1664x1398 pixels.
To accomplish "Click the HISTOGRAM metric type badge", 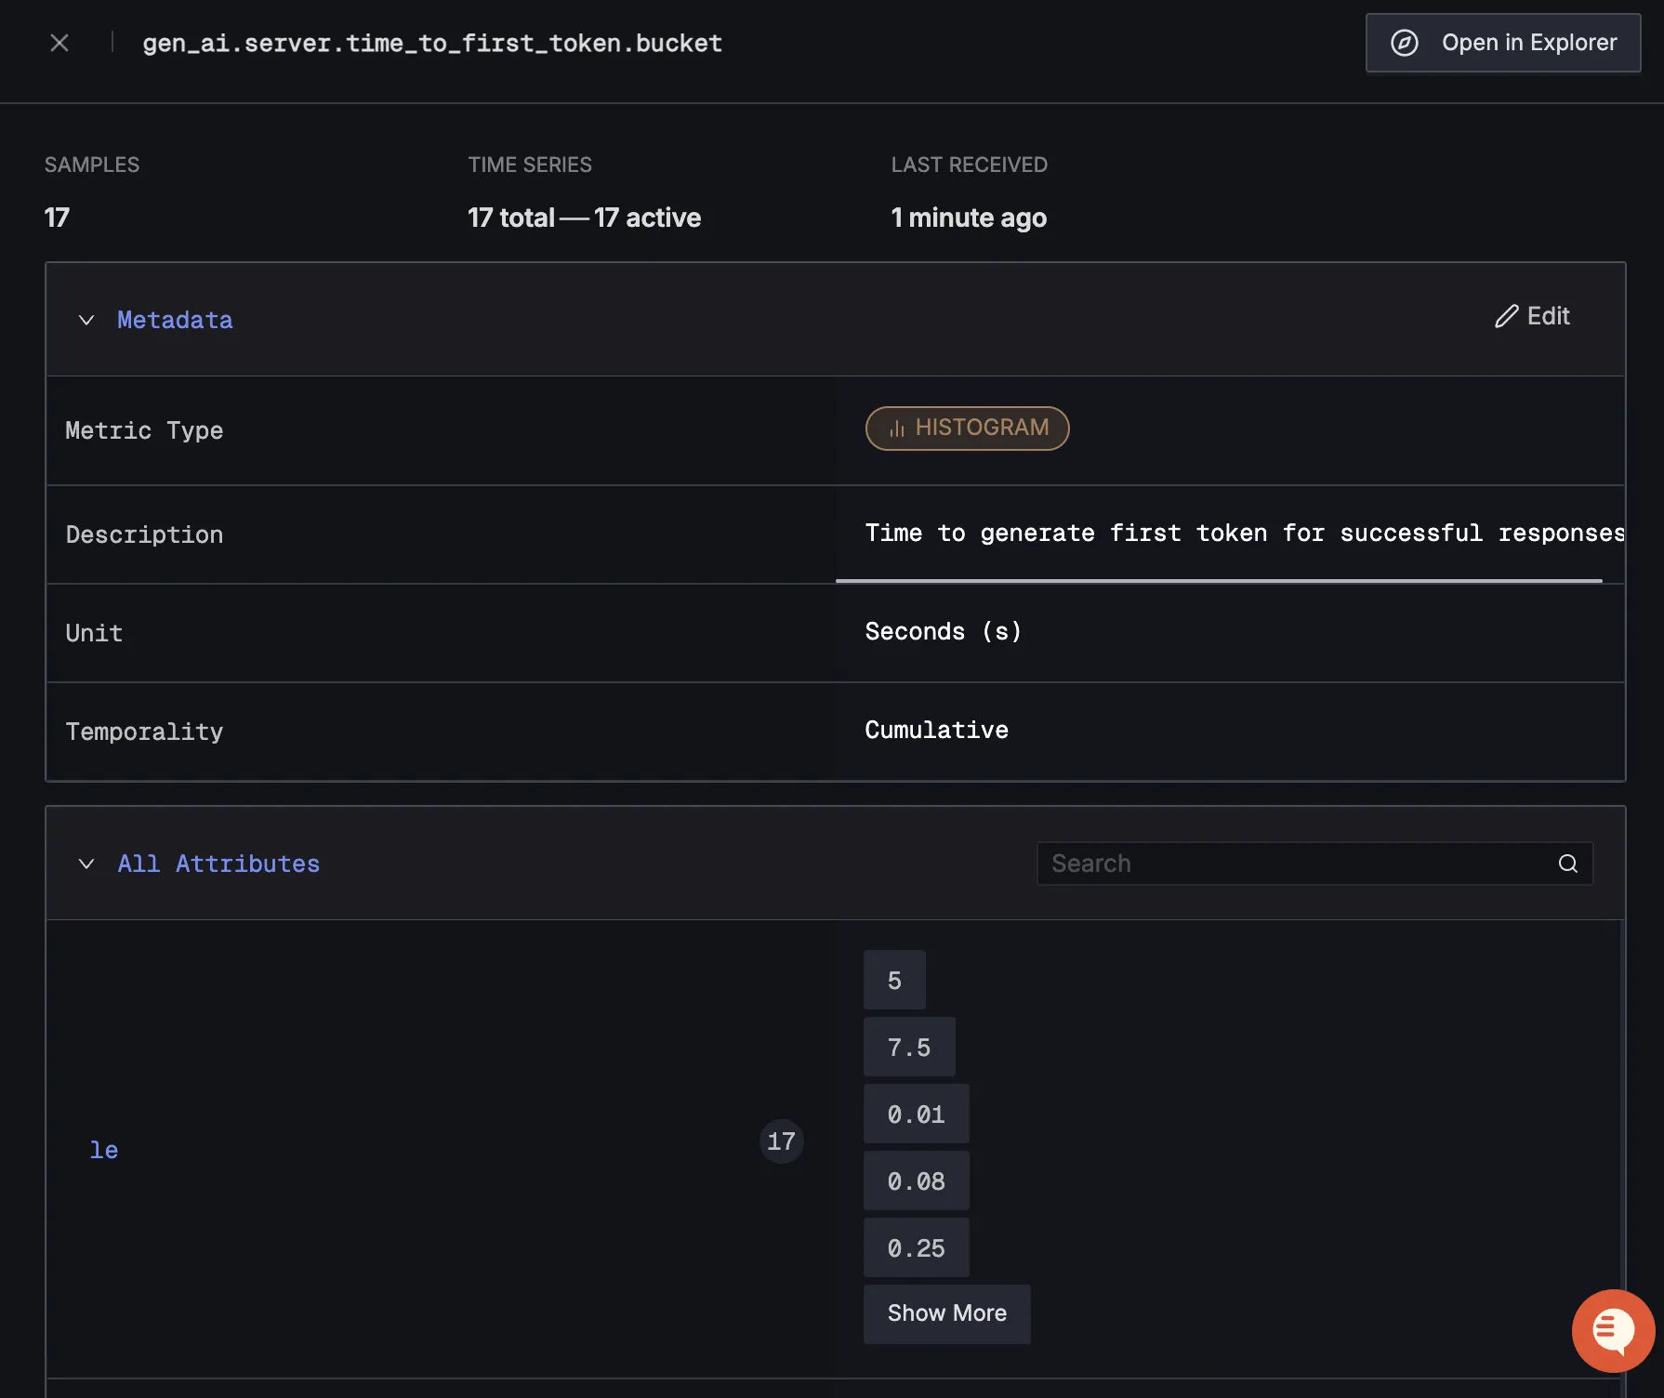I will click(967, 428).
